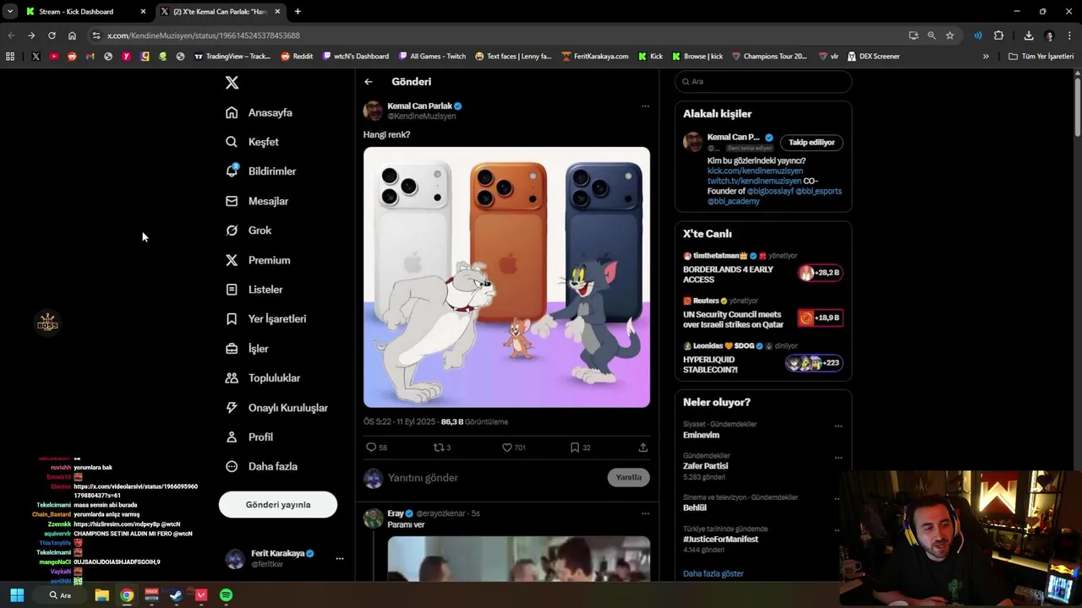Open Tüm Yer İşaretleri folder
Screen dimensions: 1082x608
tap(1041, 57)
